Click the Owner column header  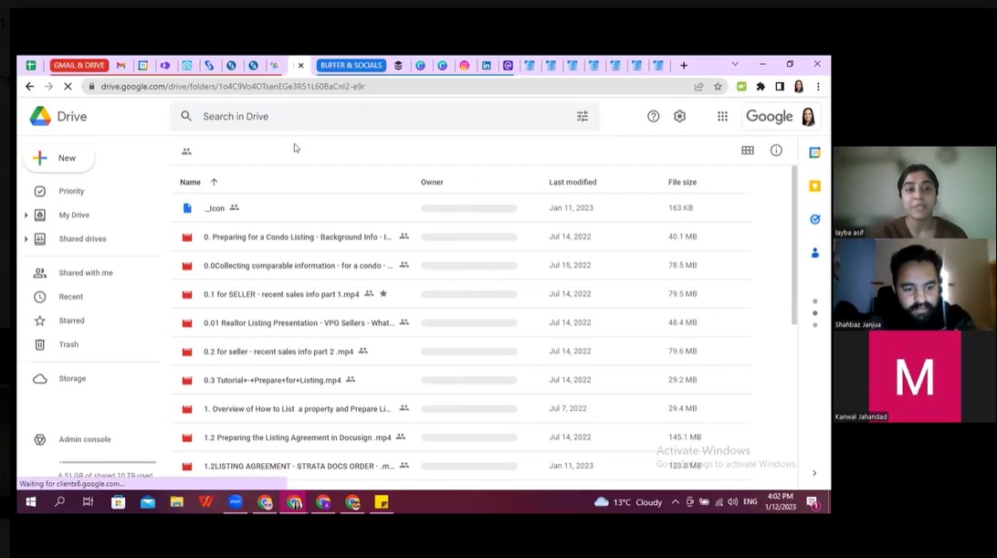432,182
